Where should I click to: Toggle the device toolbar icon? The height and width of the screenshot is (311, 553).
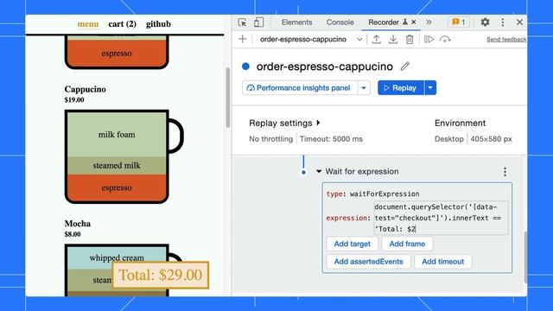tap(258, 22)
